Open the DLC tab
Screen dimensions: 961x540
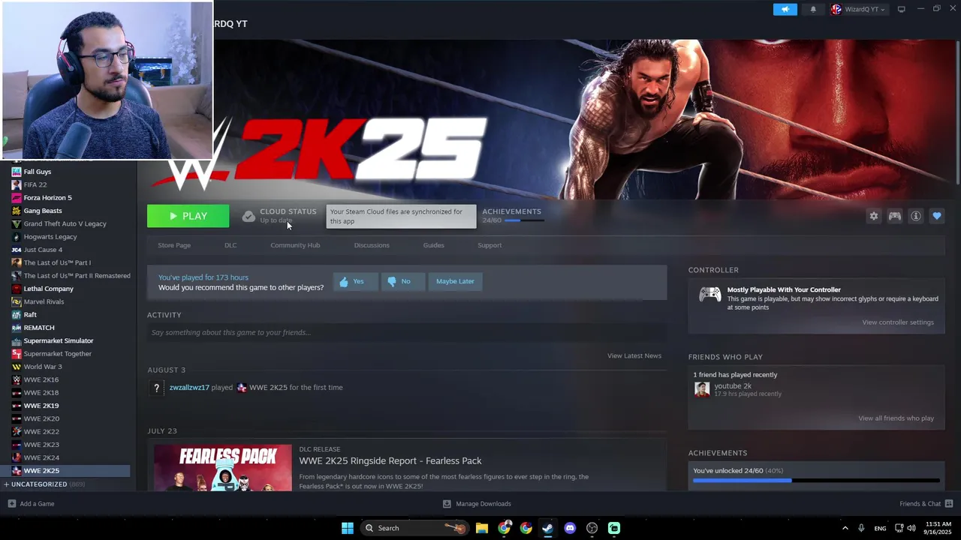click(x=230, y=245)
